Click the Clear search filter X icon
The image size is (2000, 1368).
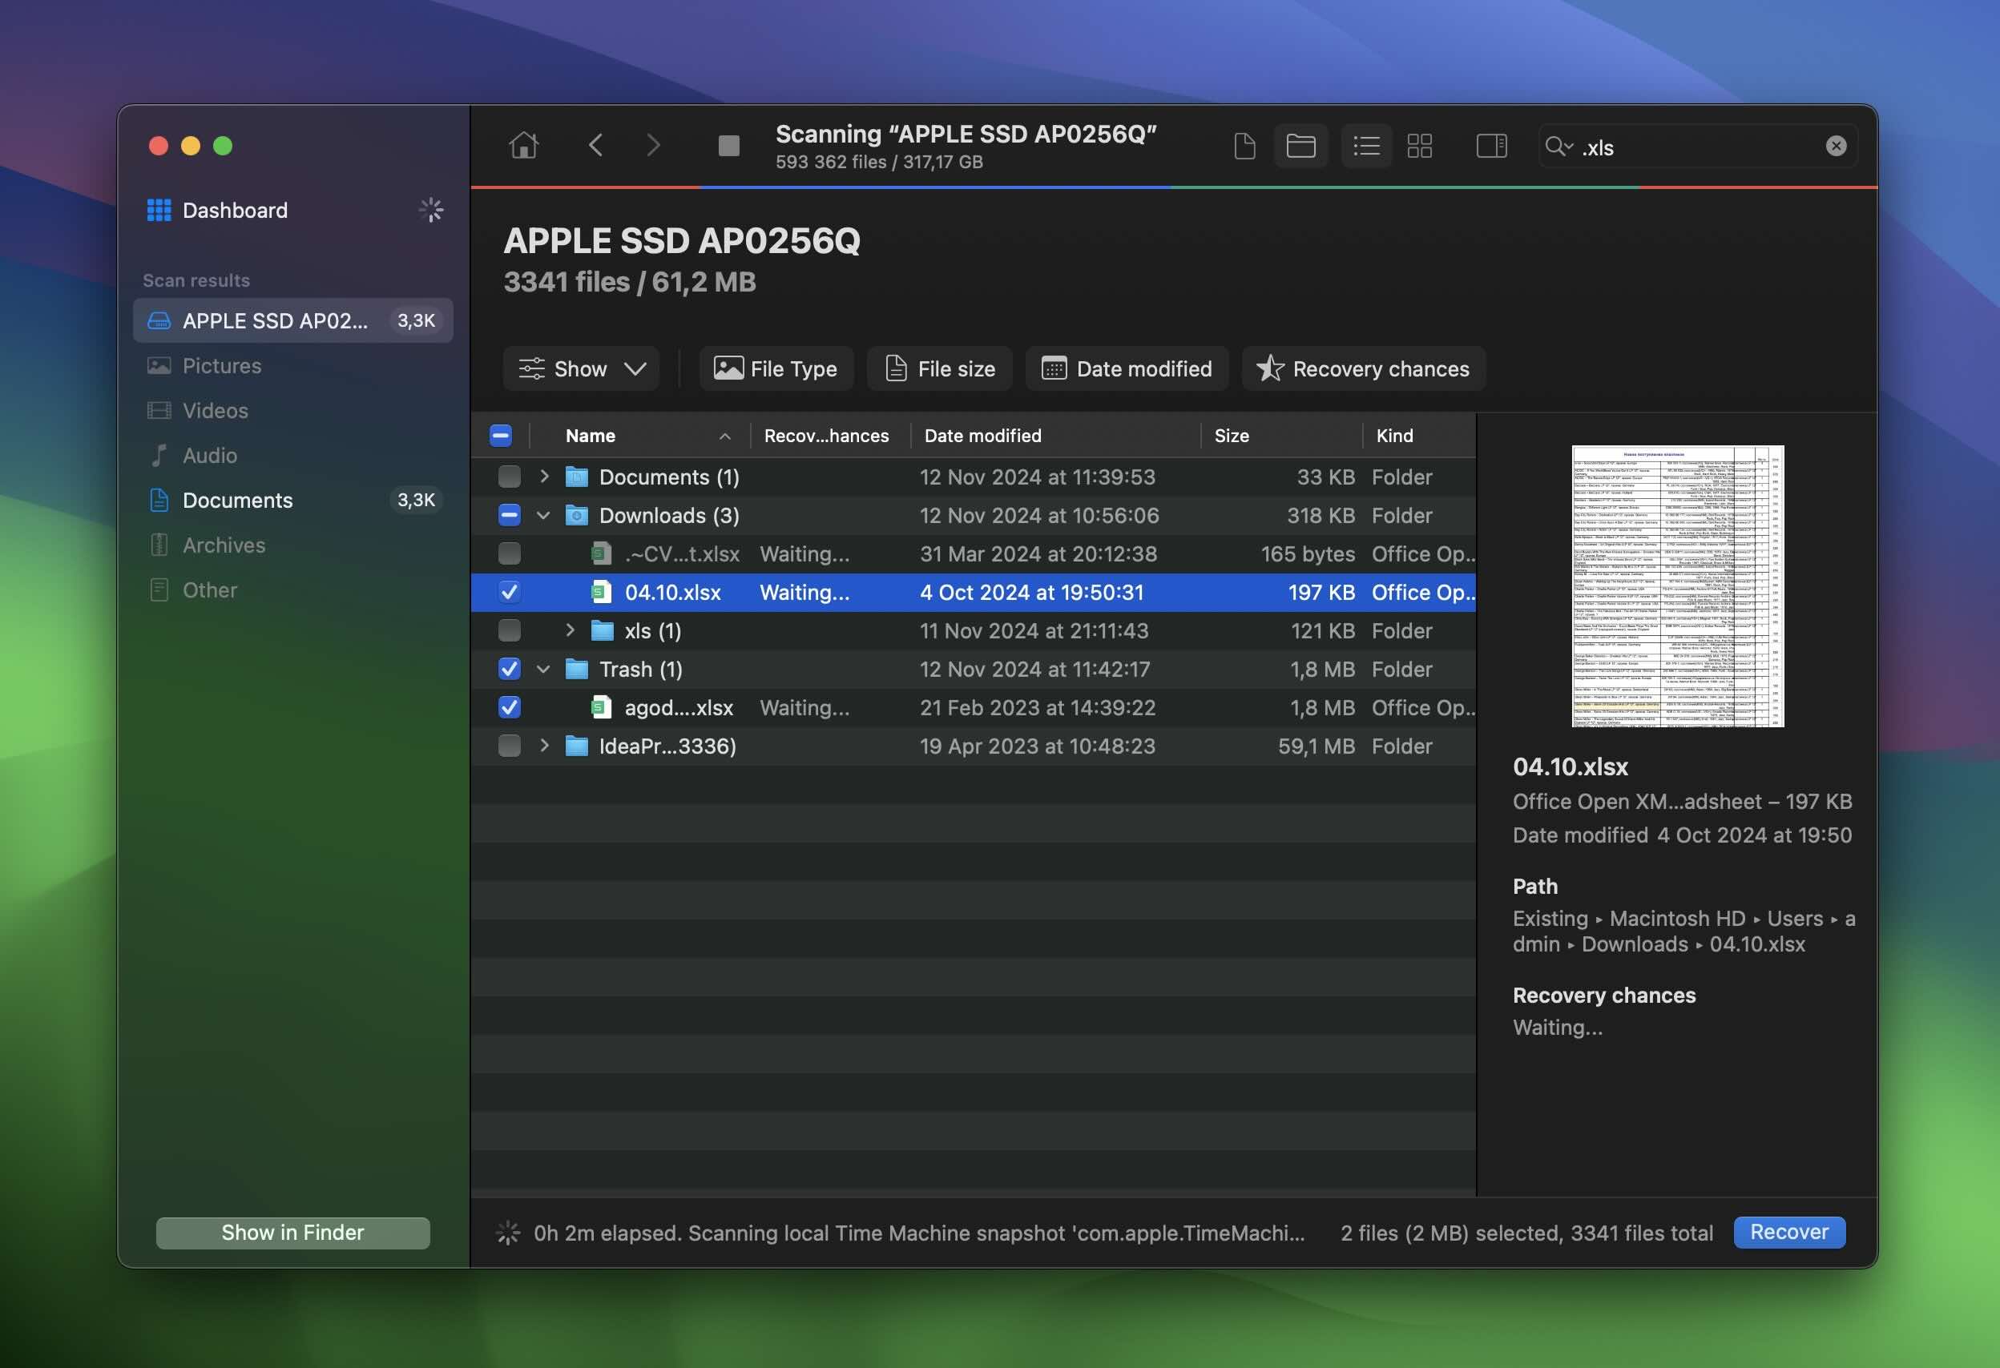pos(1836,146)
